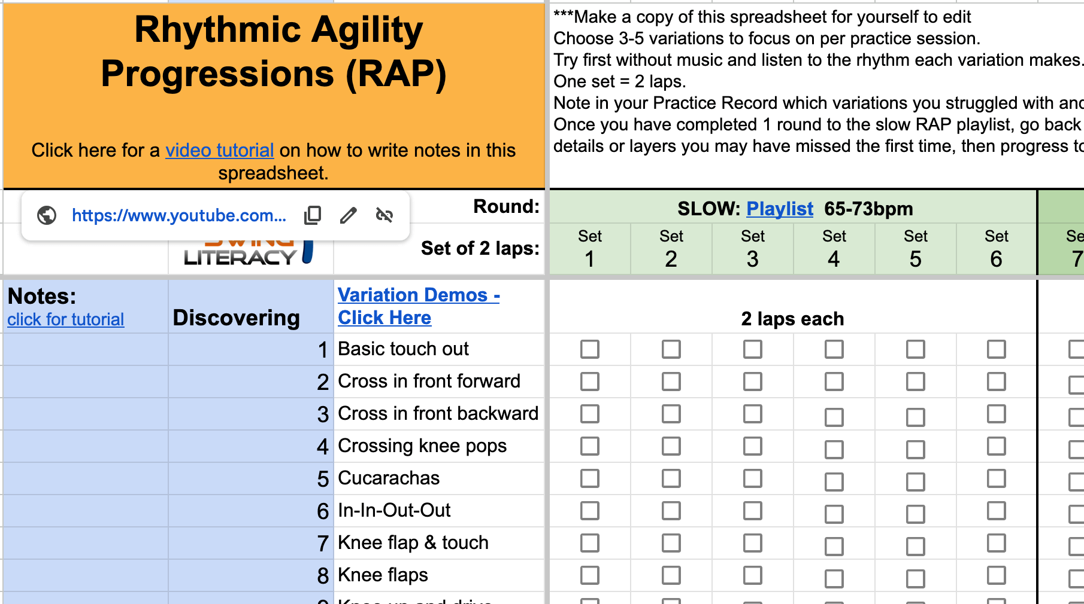This screenshot has width=1084, height=604.
Task: Check Set 2 box for Cross in front forward
Action: (x=671, y=382)
